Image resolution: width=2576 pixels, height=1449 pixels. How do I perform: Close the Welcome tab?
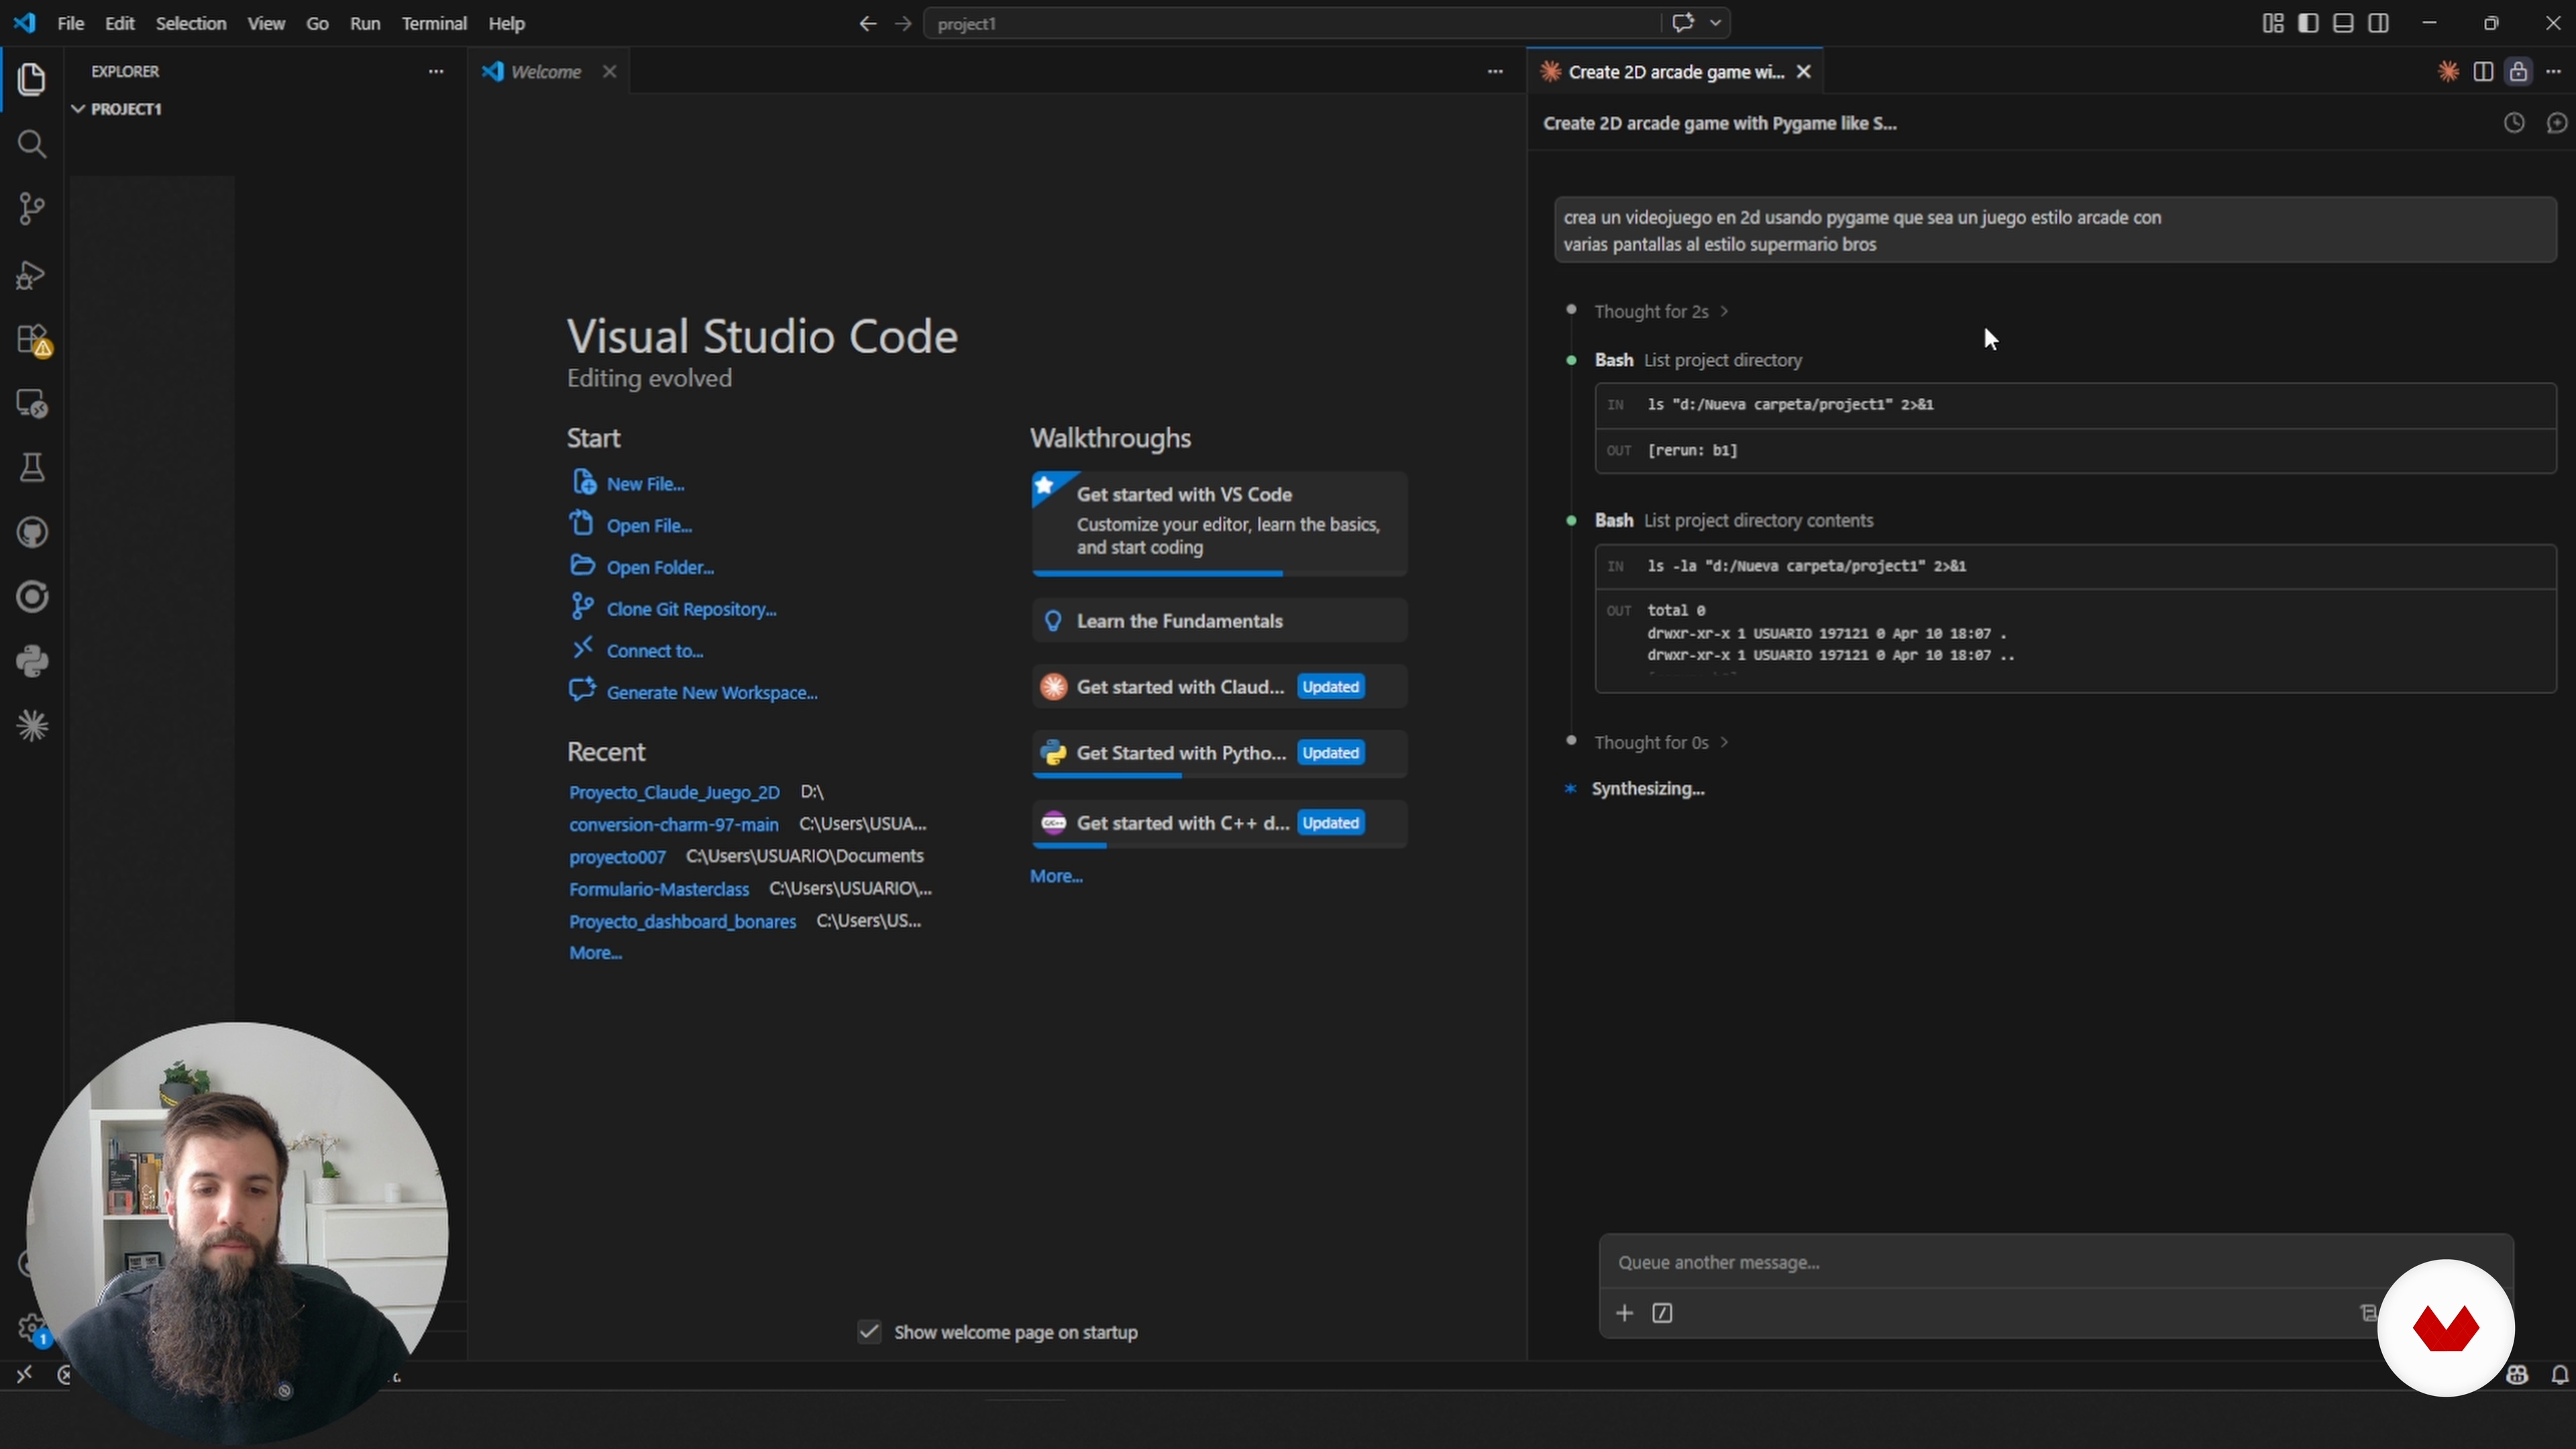pos(609,72)
